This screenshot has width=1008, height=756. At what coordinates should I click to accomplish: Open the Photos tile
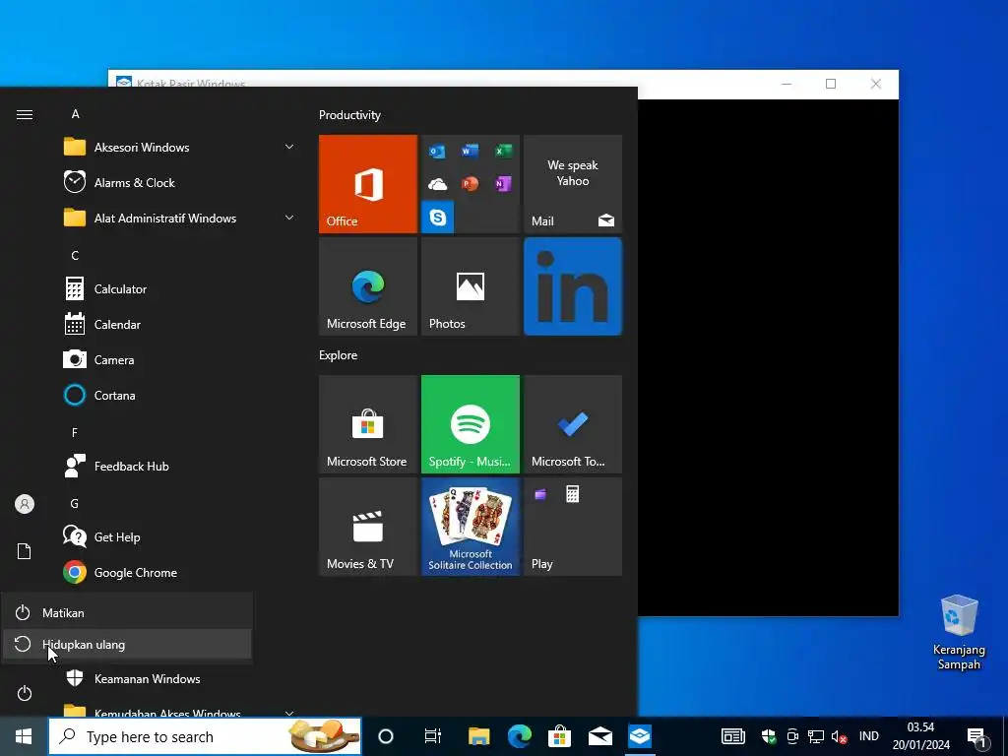click(470, 286)
